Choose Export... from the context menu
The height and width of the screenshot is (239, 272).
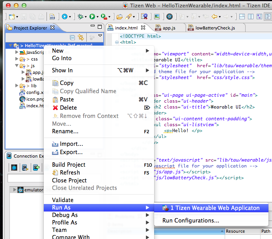coord(99,152)
